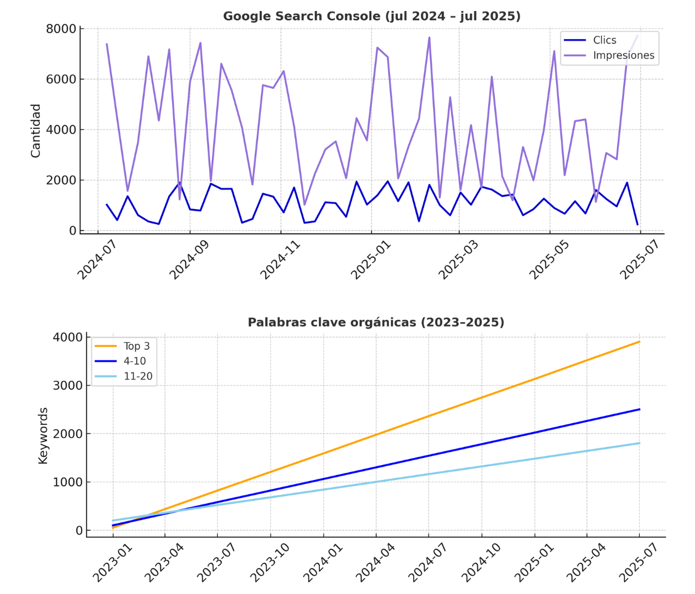Screen dimensions: 695x594
Task: Click the orange Top 3 legend line
Action: pyautogui.click(x=105, y=346)
